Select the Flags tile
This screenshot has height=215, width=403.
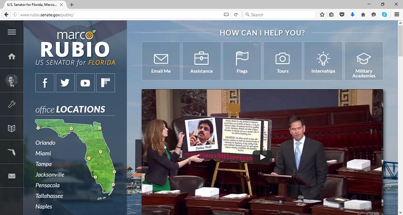click(242, 61)
